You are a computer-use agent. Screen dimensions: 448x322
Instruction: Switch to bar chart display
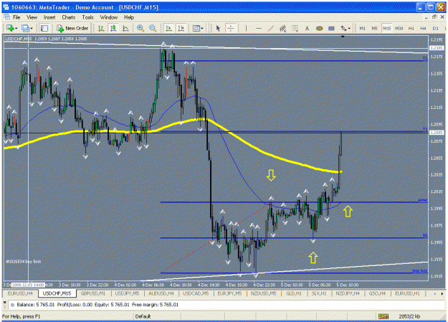click(101, 28)
